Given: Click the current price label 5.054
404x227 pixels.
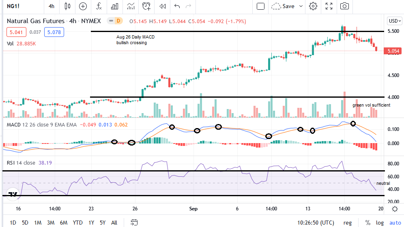Looking at the screenshot, I should click(393, 51).
